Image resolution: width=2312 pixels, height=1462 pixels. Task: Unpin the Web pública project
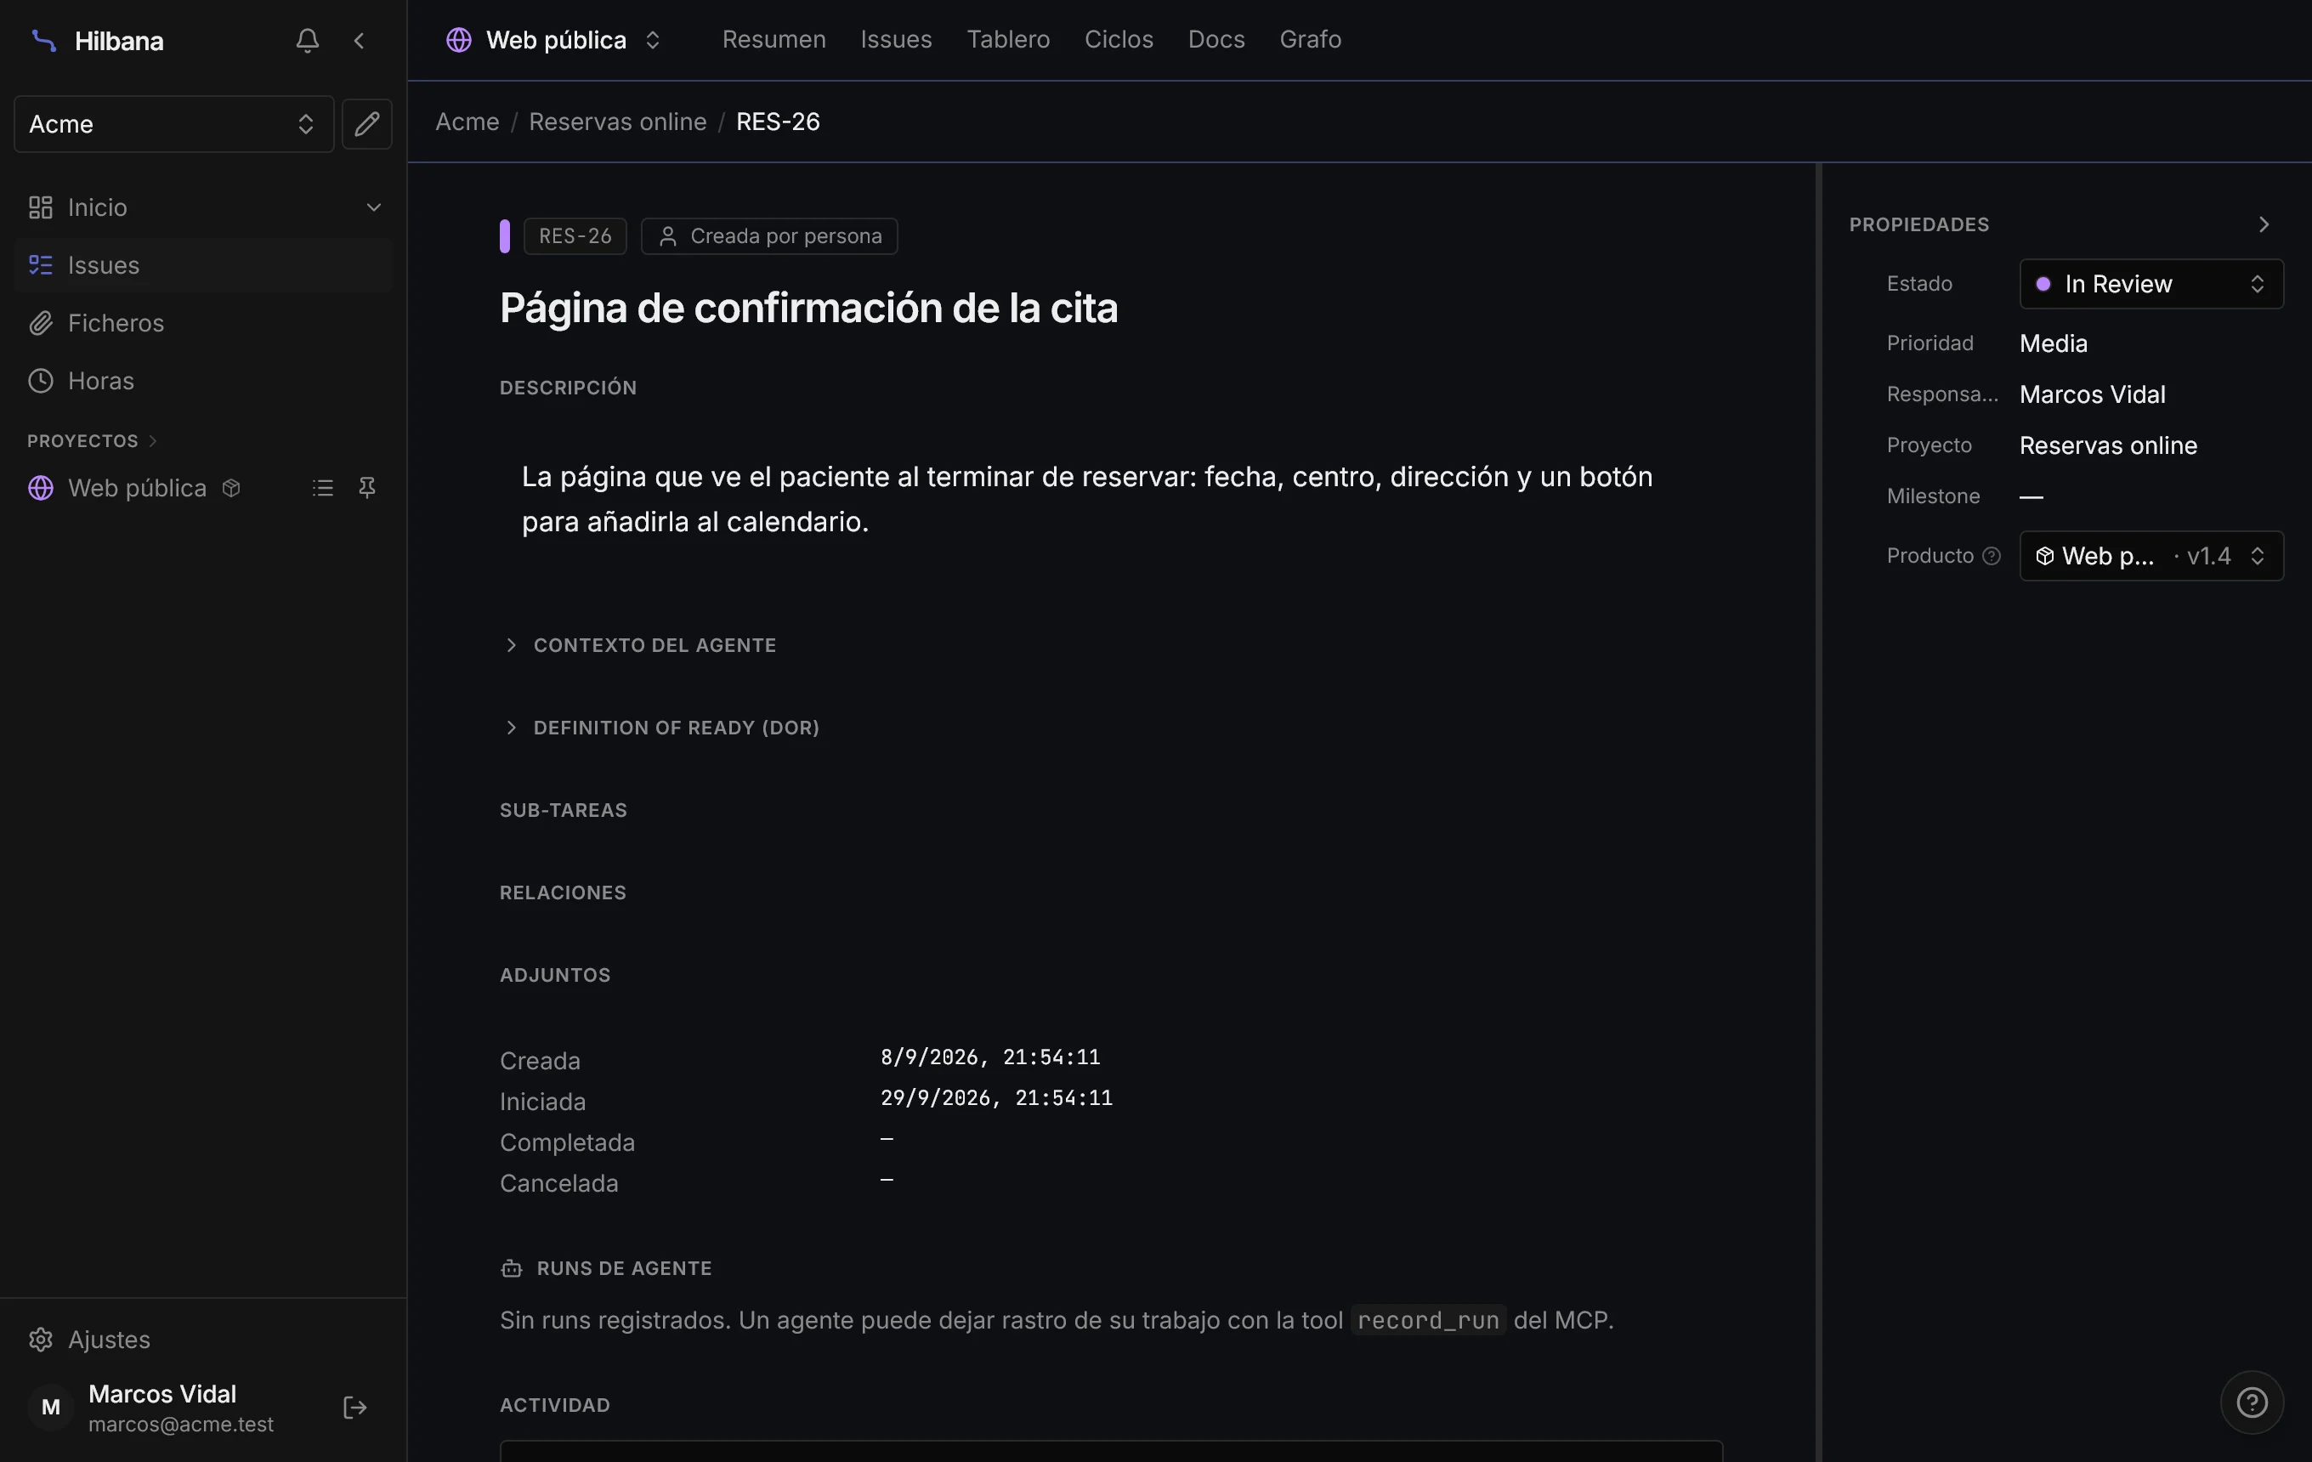click(366, 488)
